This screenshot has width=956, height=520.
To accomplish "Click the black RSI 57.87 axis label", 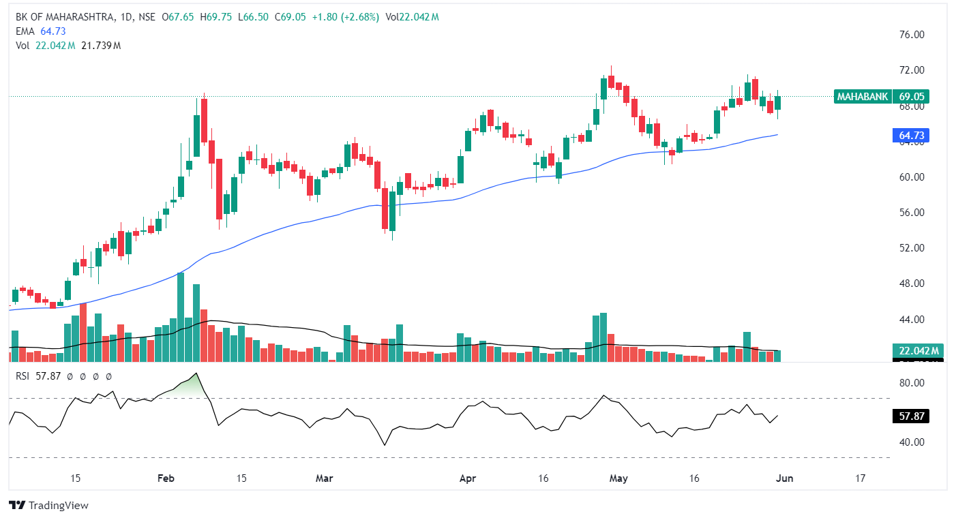I will coord(912,416).
